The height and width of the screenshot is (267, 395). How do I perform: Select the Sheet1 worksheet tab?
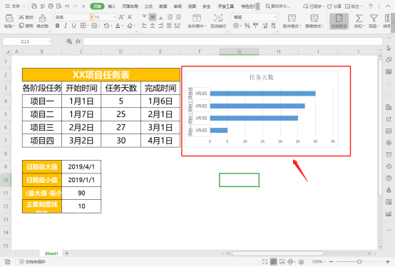tap(51, 253)
